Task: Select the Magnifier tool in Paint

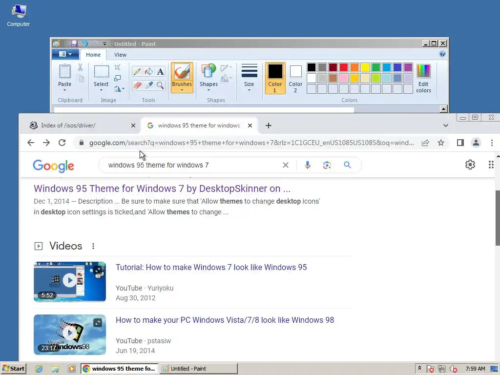Action: click(160, 85)
